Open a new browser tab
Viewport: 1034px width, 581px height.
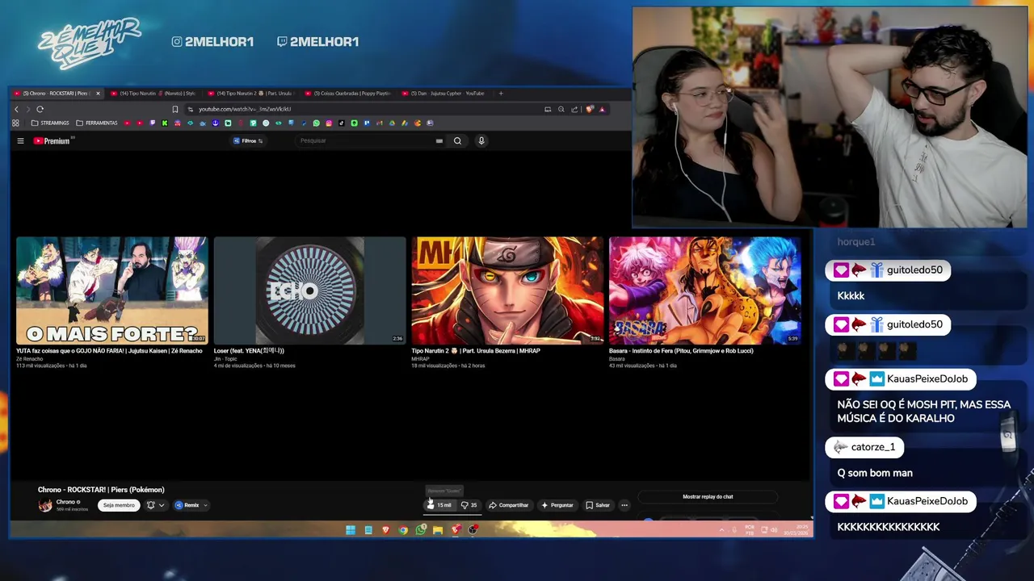[501, 93]
